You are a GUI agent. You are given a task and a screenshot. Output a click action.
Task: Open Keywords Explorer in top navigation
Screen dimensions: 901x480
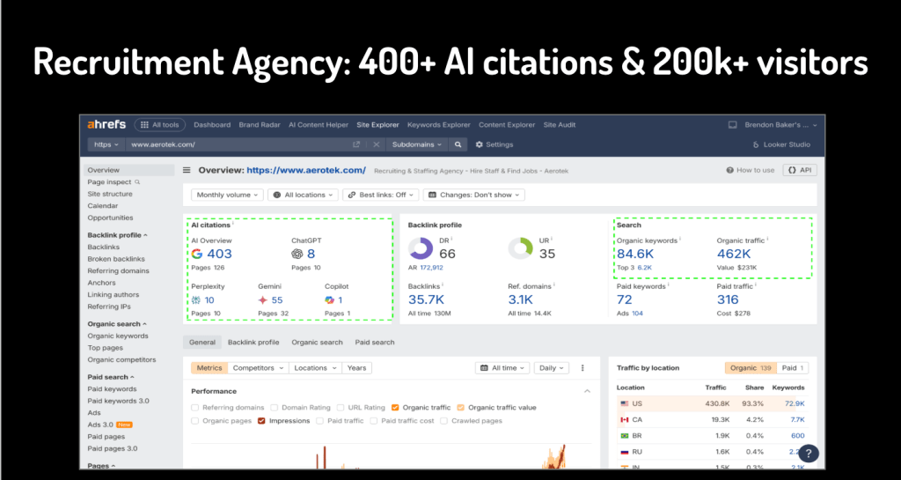tap(438, 125)
